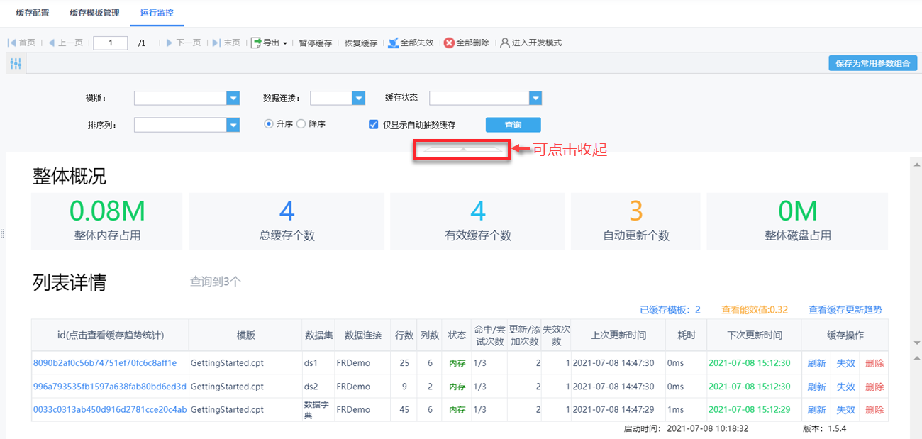
Task: Go to previous page (上一页)
Action: 65,43
